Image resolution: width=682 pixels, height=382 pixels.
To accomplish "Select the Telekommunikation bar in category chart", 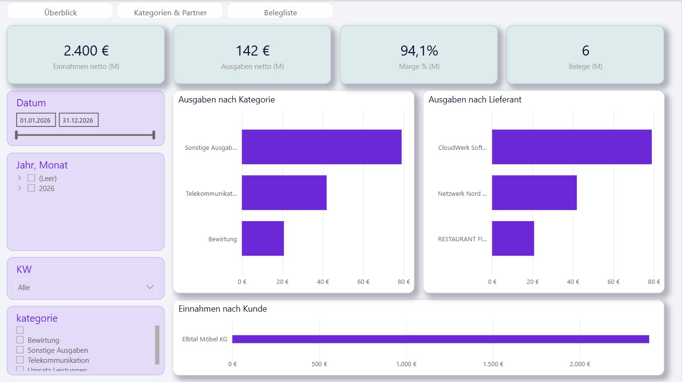I will pyautogui.click(x=284, y=192).
